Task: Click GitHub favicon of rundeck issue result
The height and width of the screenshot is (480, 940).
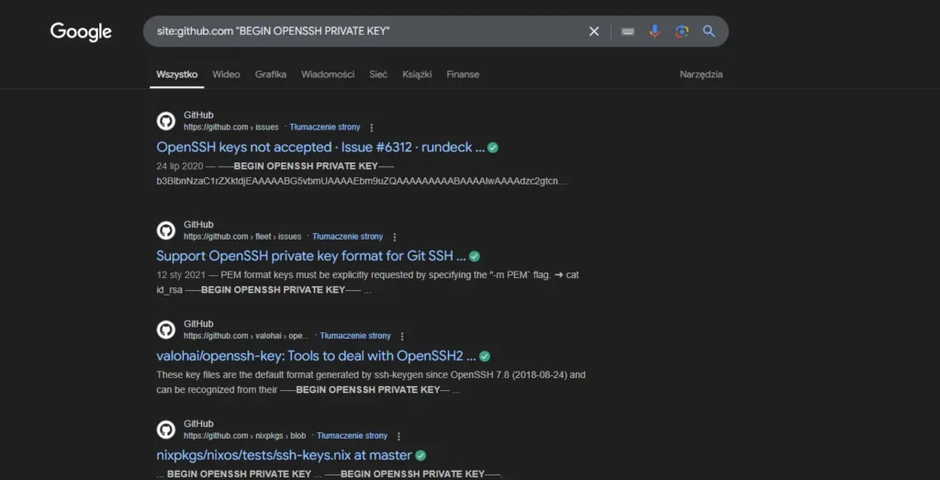Action: [x=166, y=121]
